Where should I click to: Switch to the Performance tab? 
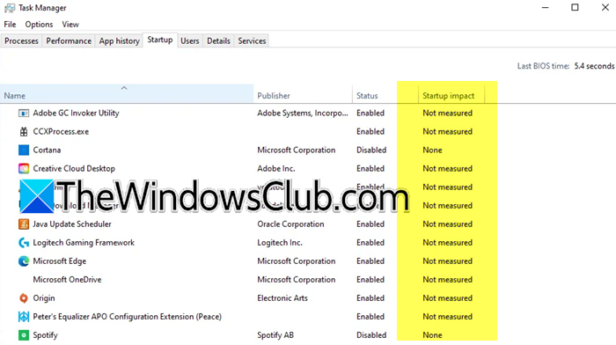pos(69,40)
